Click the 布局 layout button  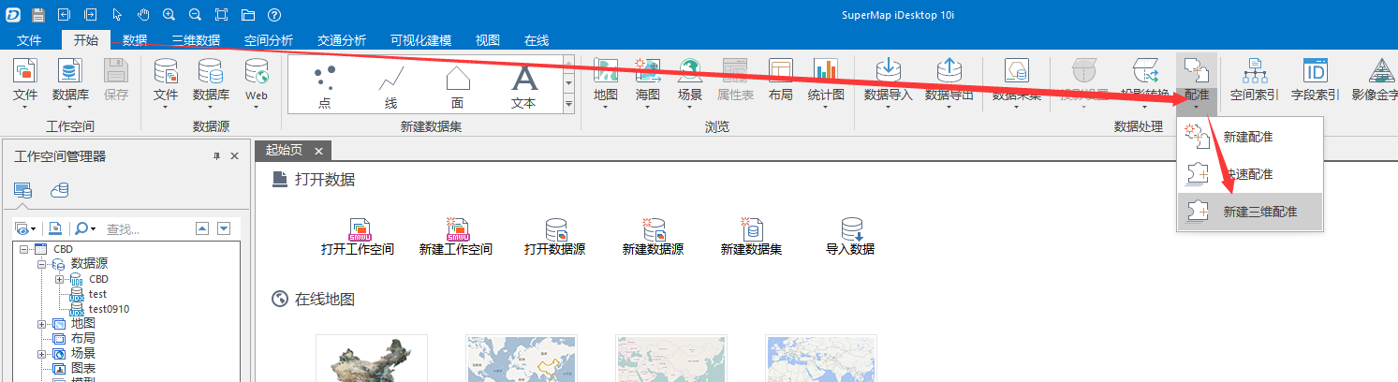780,80
